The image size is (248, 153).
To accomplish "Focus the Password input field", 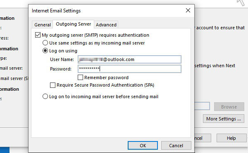I will coord(129,69).
